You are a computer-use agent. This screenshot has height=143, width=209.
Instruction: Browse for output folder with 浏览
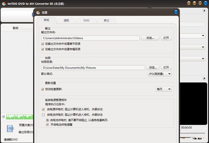(150, 38)
